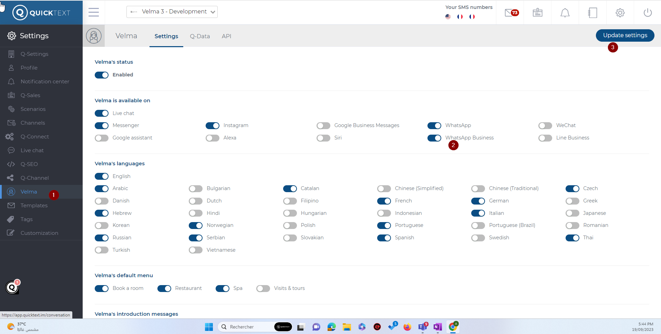
Task: Click the Update settings button
Action: point(625,35)
